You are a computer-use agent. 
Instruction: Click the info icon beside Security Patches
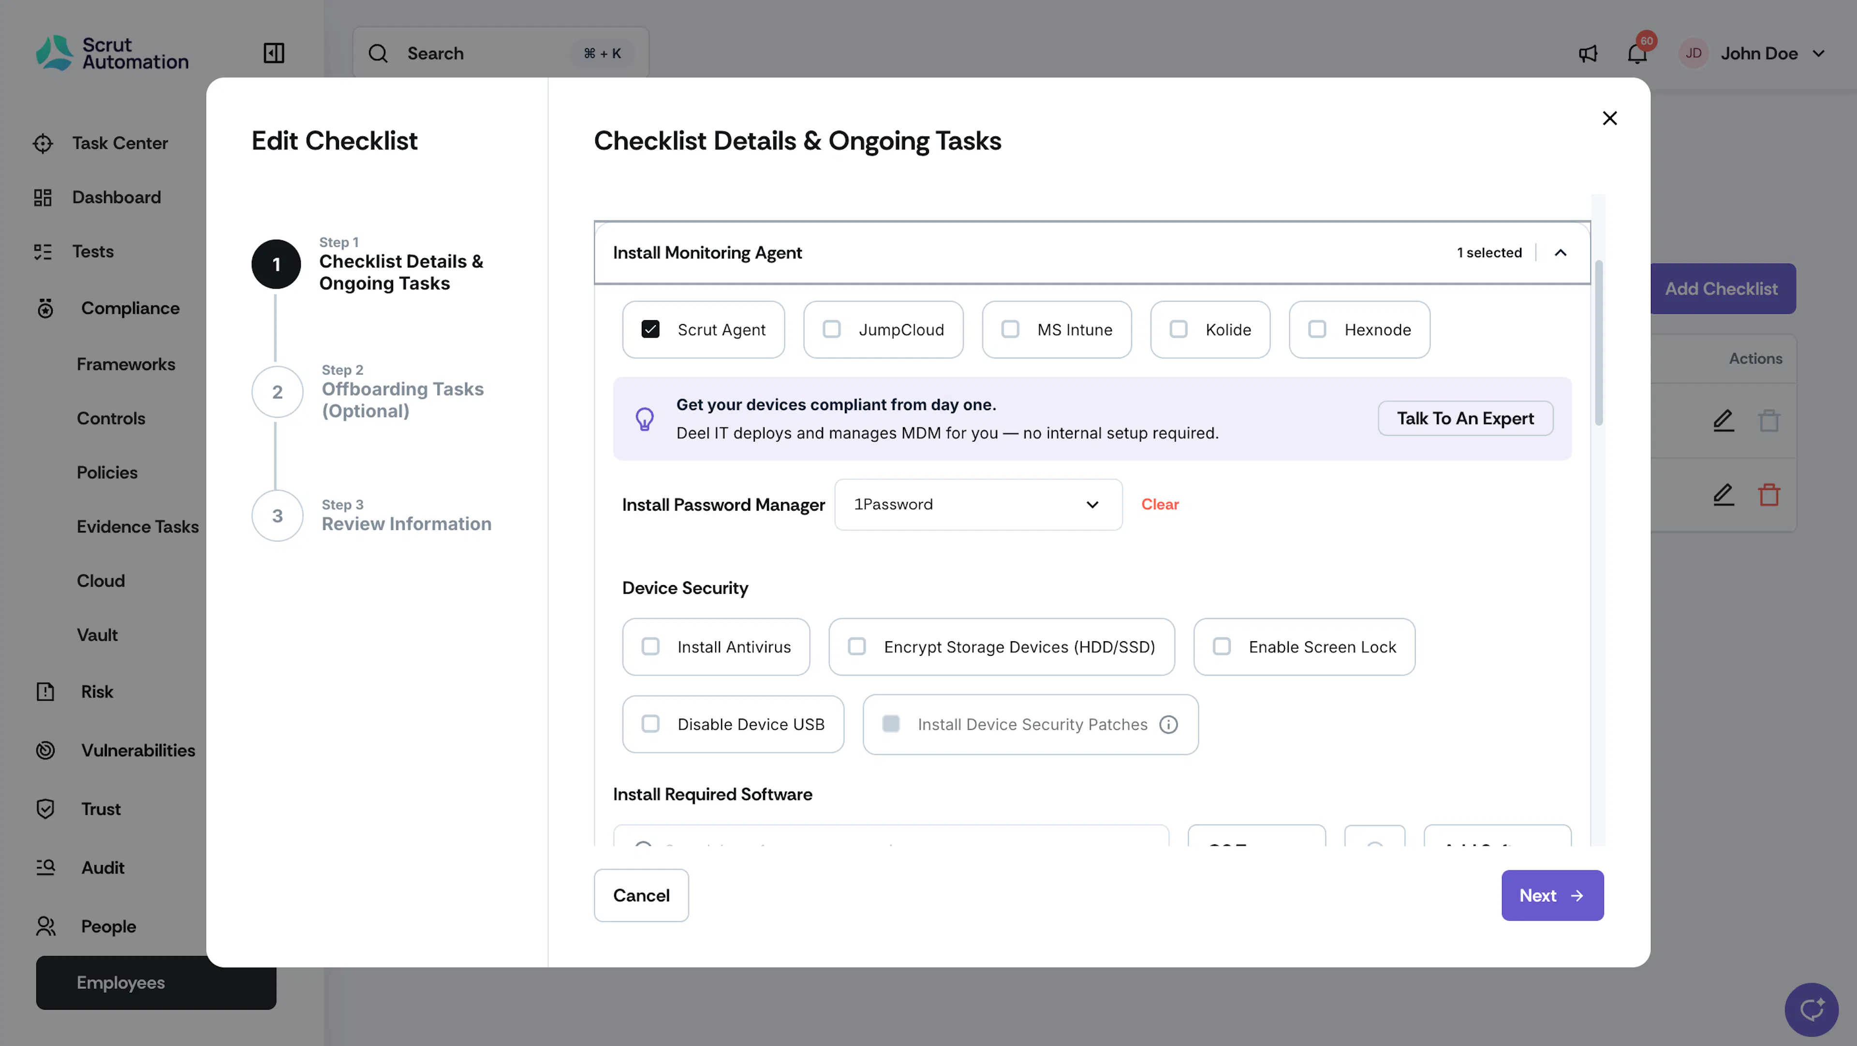[1168, 724]
